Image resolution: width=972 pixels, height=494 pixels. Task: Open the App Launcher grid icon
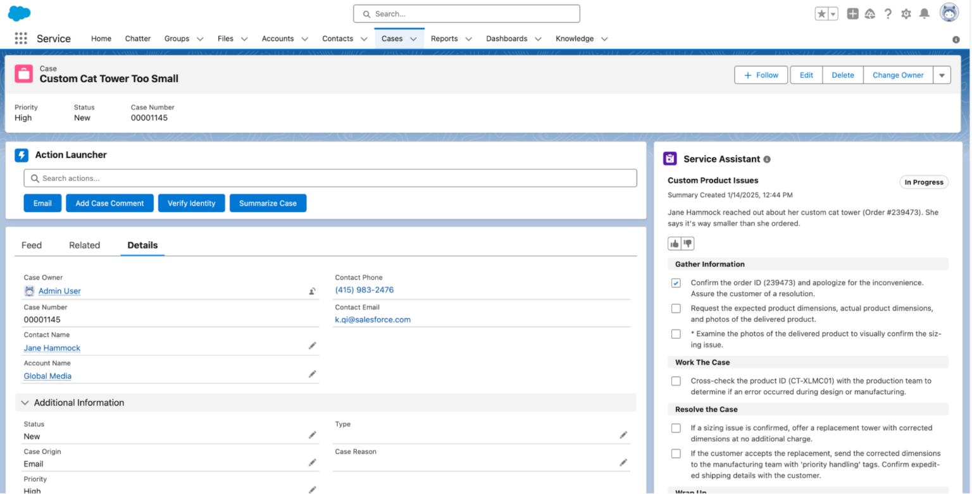pos(21,39)
